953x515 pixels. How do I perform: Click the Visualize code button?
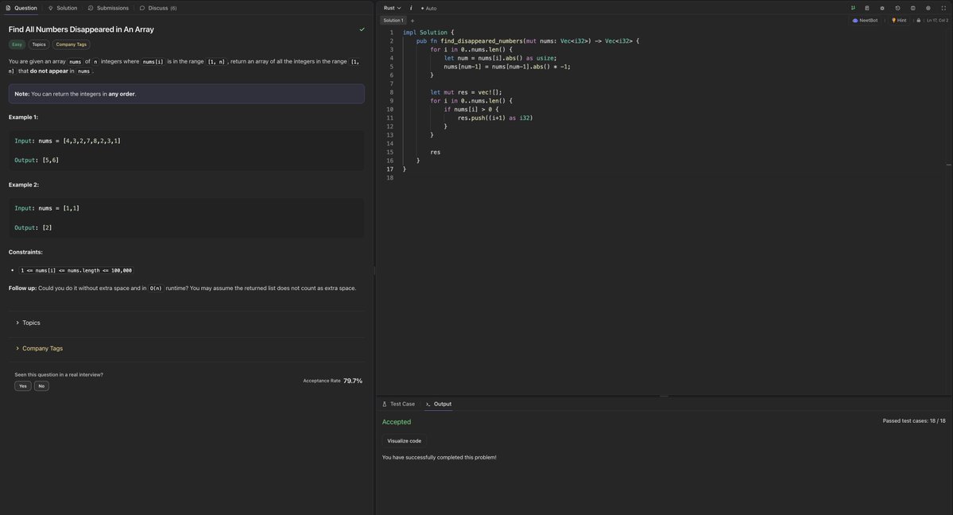pyautogui.click(x=405, y=441)
